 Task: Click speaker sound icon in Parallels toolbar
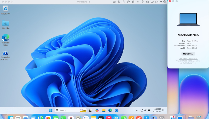138,2
